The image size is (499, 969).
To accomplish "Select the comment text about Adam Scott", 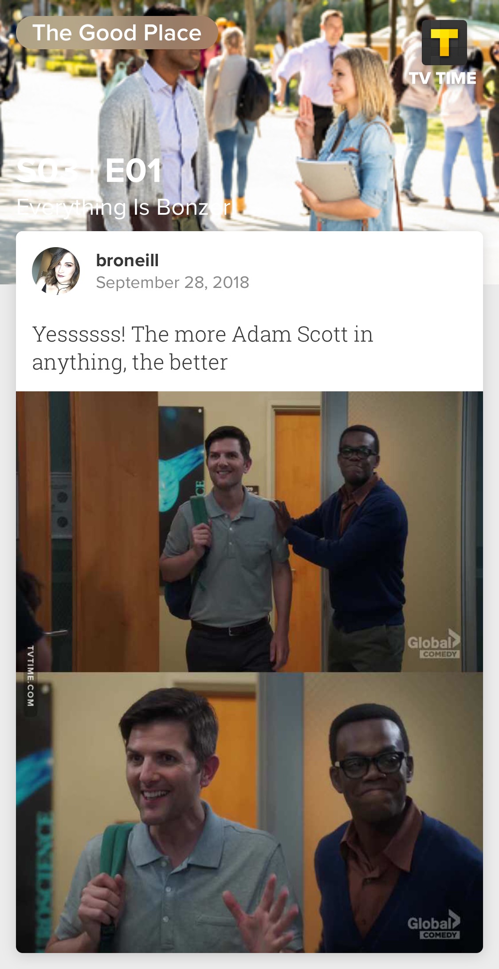I will tap(203, 348).
